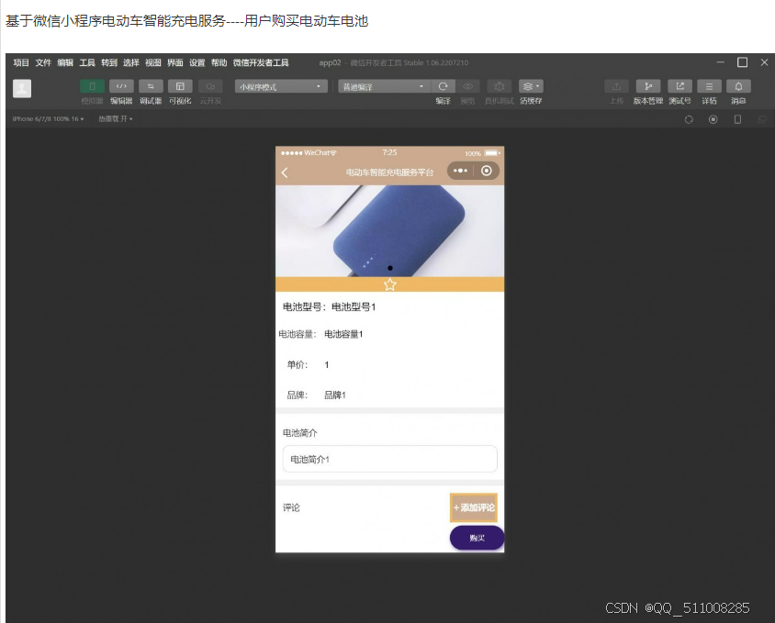Image resolution: width=775 pixels, height=623 pixels.
Task: Open the iPhone 6/7/8 device selector
Action: 46,117
